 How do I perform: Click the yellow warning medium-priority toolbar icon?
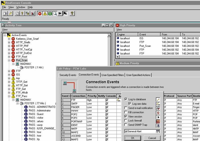(x=45, y=13)
